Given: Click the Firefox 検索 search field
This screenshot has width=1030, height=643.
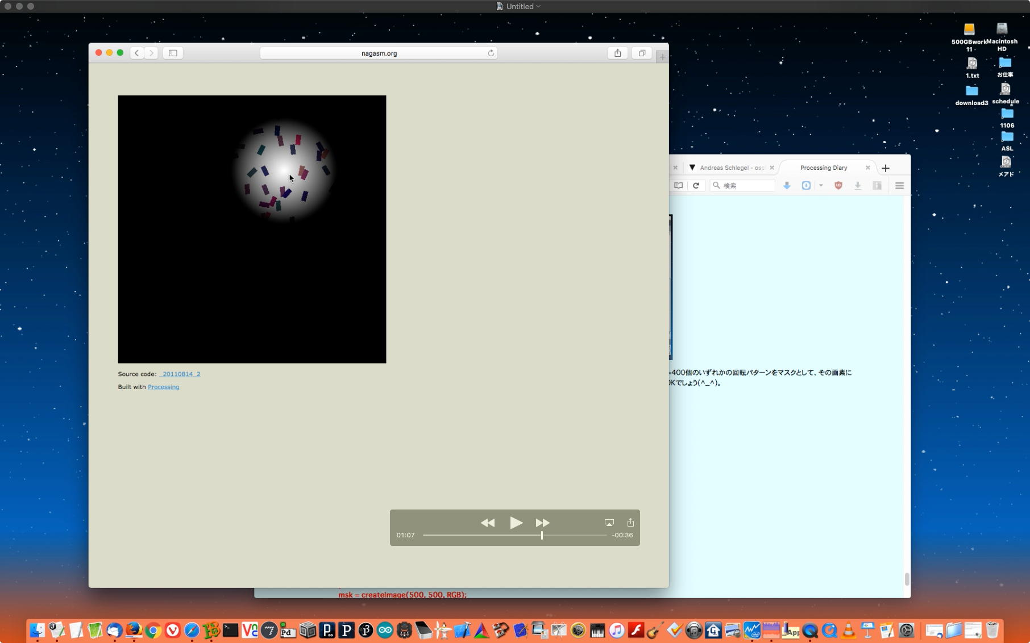Looking at the screenshot, I should [x=742, y=185].
